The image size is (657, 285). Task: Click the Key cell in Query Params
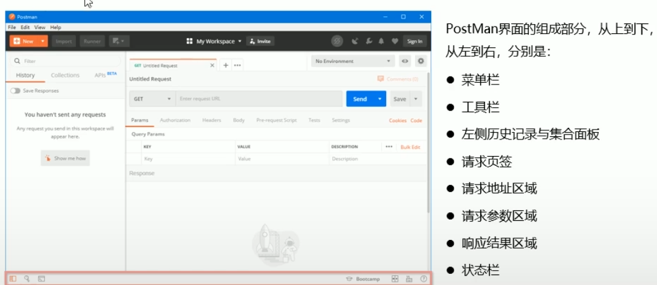[187, 159]
